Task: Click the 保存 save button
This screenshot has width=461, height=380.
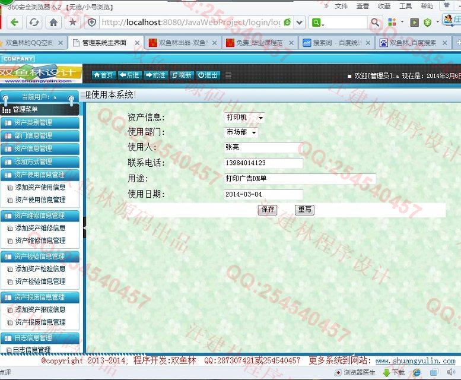Action: (268, 210)
